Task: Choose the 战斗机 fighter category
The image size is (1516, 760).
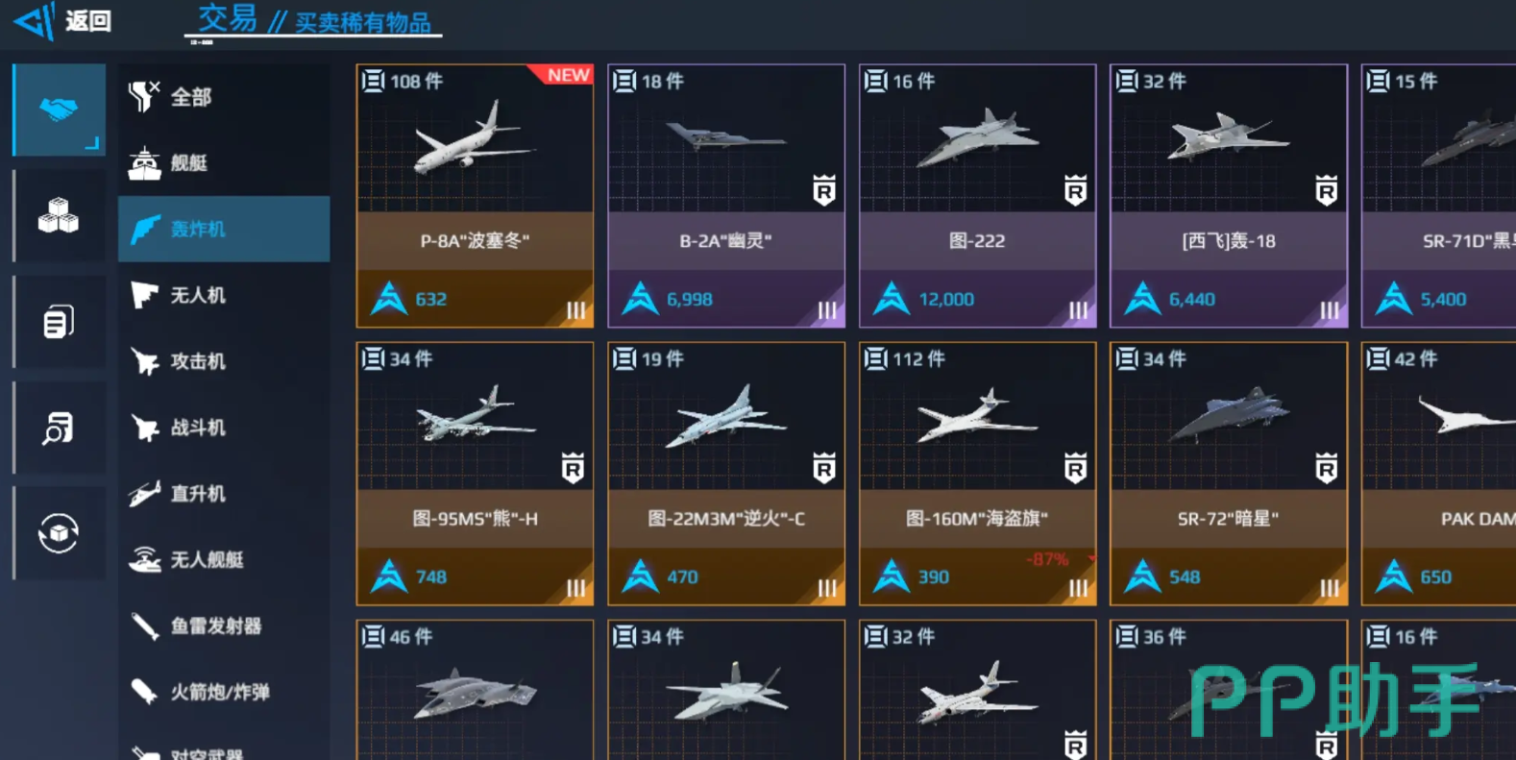Action: tap(224, 428)
